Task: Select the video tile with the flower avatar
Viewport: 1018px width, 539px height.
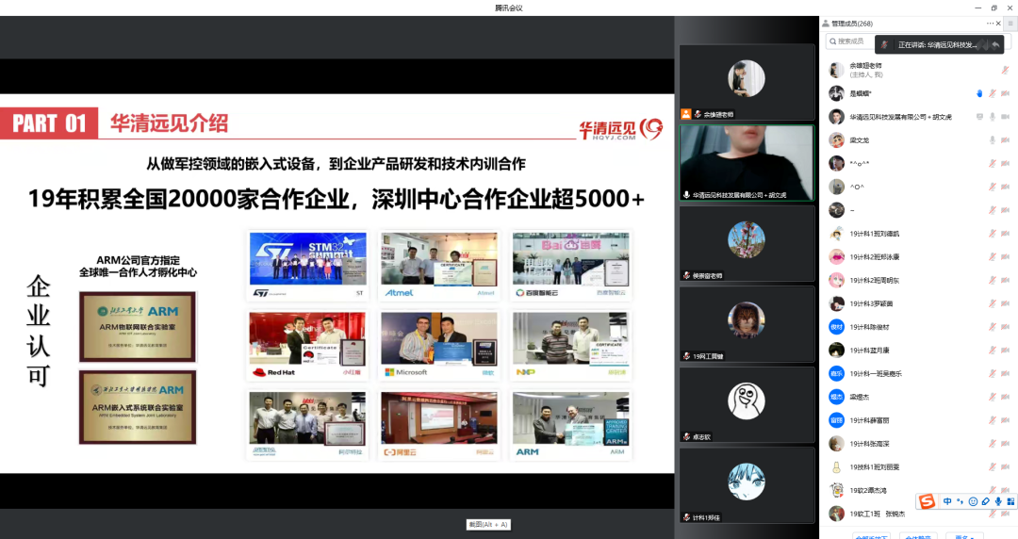Action: point(747,243)
